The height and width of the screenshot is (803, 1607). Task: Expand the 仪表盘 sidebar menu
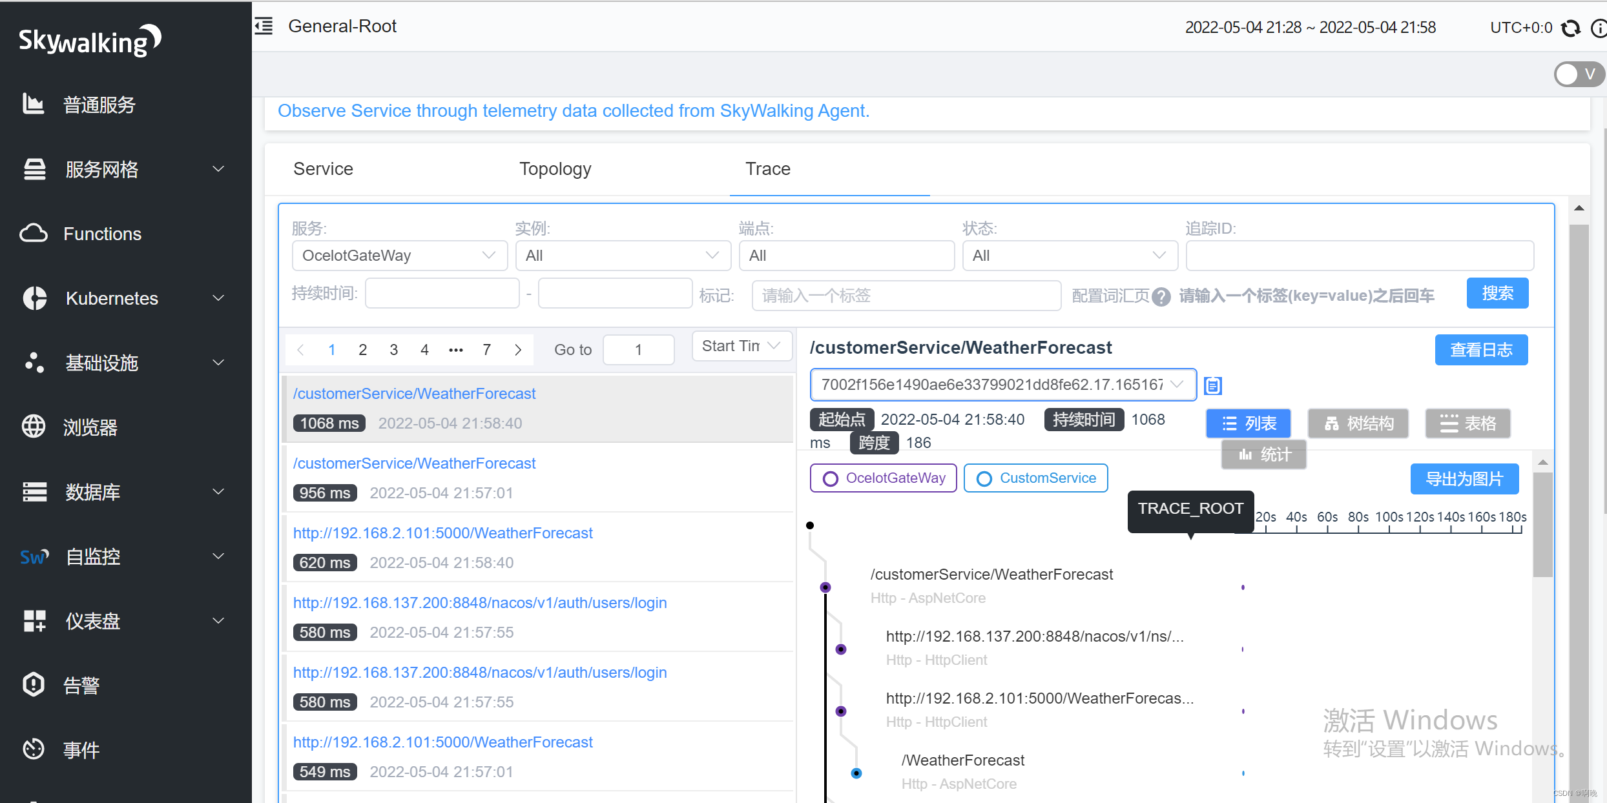tap(219, 621)
